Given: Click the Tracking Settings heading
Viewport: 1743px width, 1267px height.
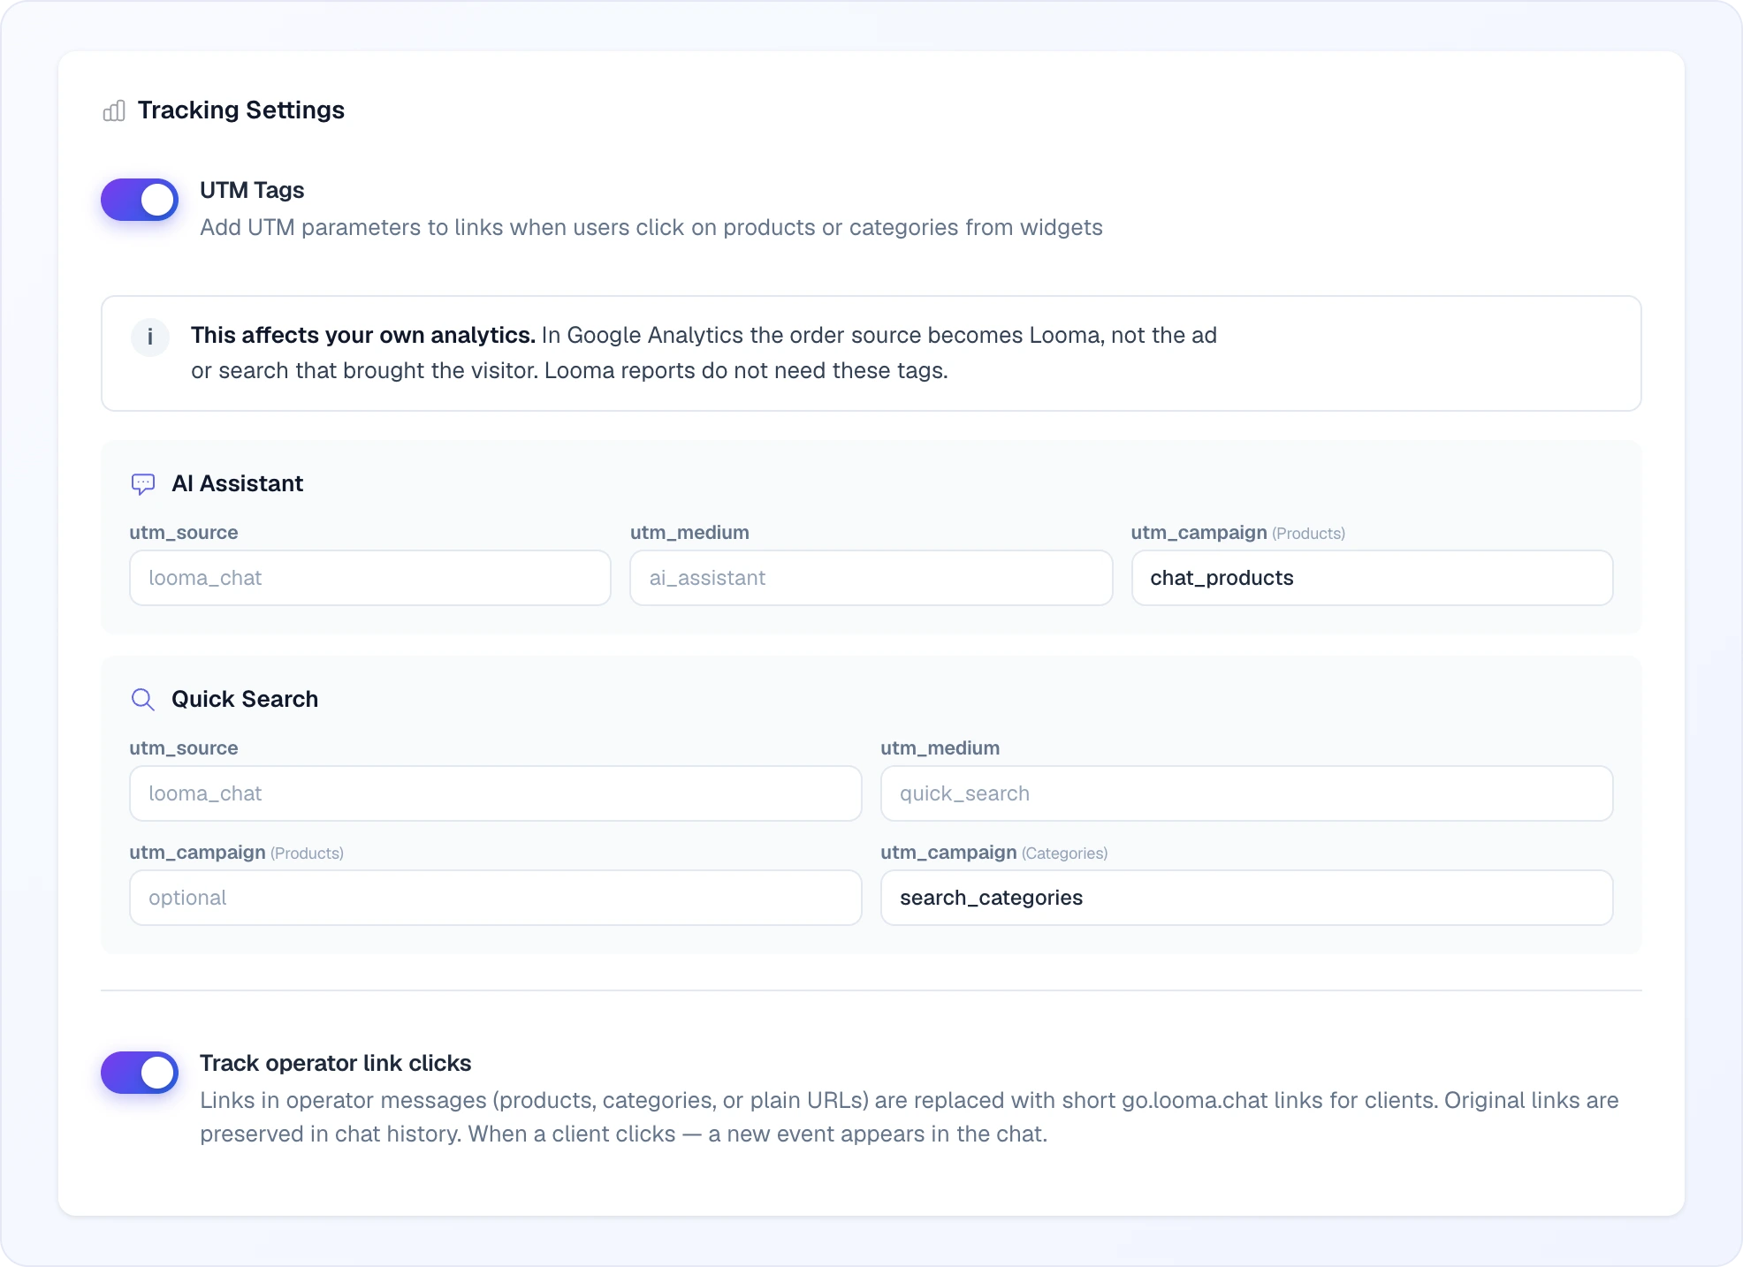Looking at the screenshot, I should [241, 110].
